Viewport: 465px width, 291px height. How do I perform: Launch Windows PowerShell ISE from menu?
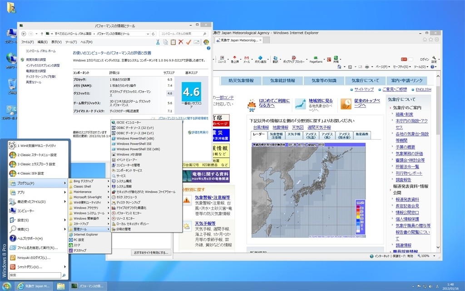coord(135,144)
